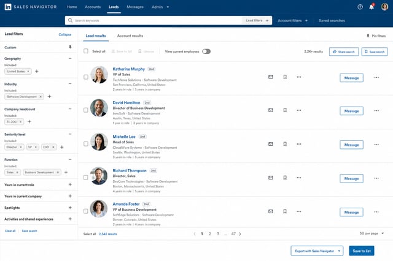Bookmark icon to save David Hamilton
The height and width of the screenshot is (261, 393).
(x=285, y=110)
